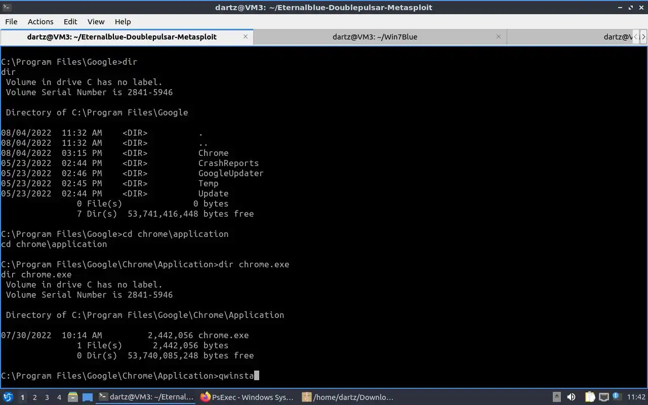Open the File menu
This screenshot has width=648, height=405.
11,21
